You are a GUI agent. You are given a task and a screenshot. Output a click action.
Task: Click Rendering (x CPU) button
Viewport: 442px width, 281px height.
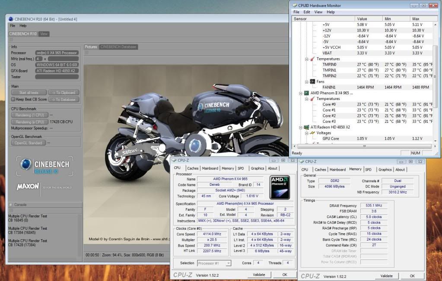pos(30,122)
